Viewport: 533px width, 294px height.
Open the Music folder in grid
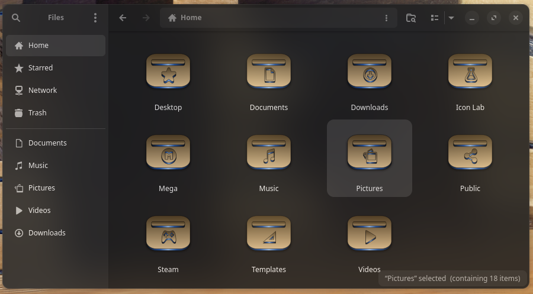point(269,153)
